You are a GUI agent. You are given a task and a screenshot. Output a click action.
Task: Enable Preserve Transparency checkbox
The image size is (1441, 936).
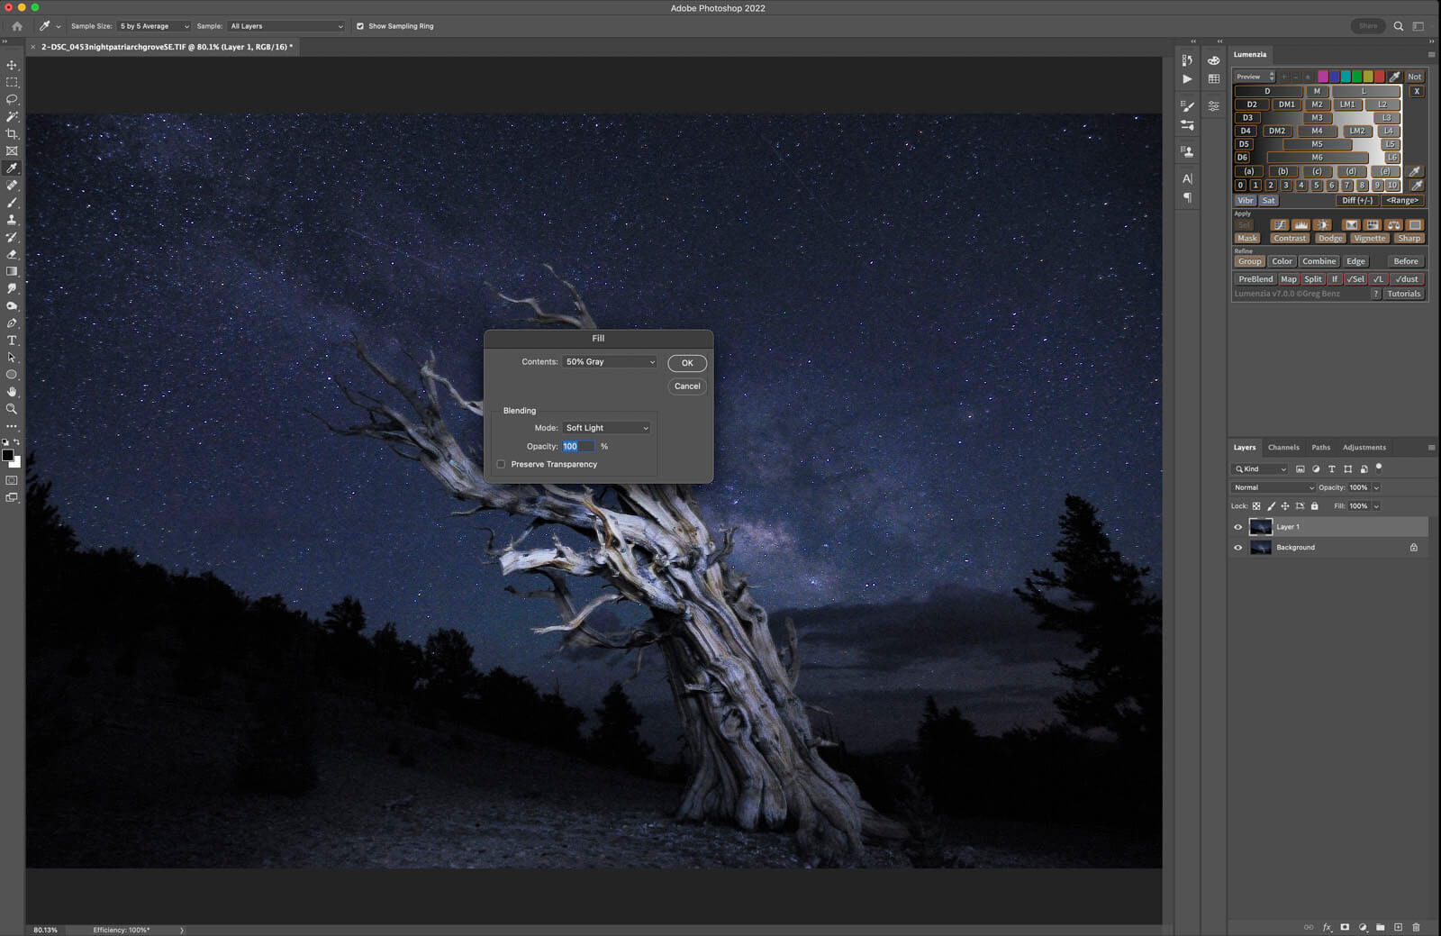501,464
